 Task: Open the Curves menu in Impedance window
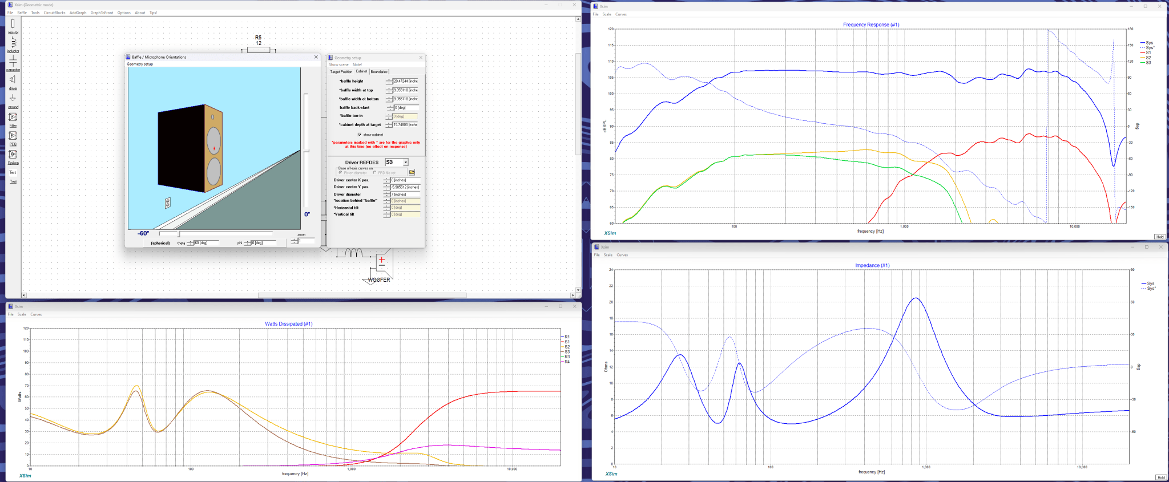click(622, 255)
